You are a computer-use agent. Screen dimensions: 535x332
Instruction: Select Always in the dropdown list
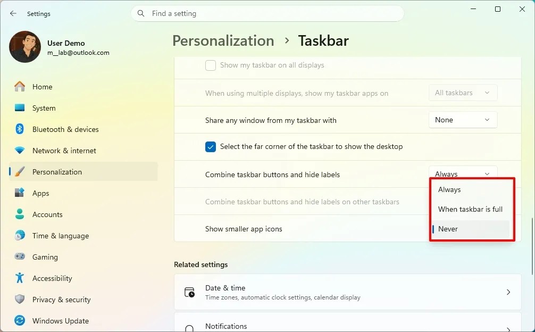471,190
